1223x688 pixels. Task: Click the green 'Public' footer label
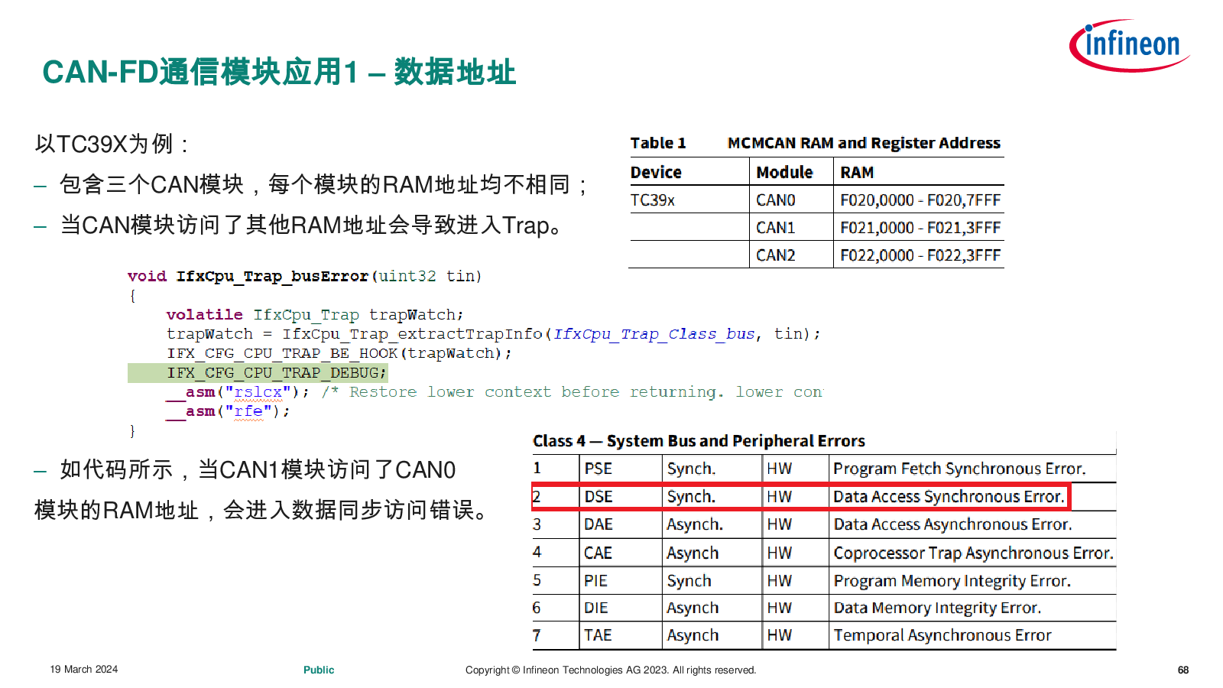319,670
